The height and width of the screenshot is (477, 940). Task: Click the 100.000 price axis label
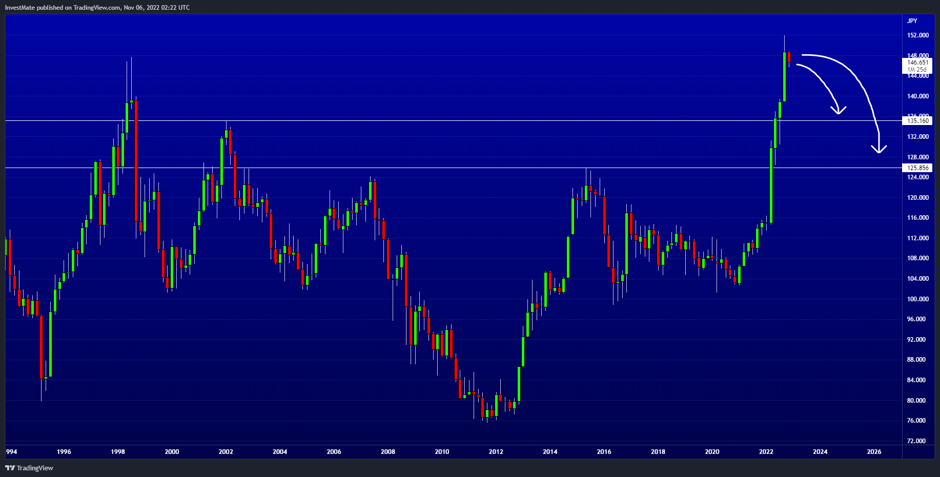tap(917, 299)
